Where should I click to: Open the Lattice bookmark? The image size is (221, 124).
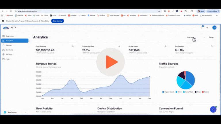click(x=45, y=15)
